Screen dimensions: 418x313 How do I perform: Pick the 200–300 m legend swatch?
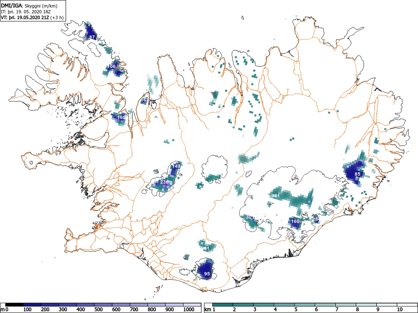(50, 305)
